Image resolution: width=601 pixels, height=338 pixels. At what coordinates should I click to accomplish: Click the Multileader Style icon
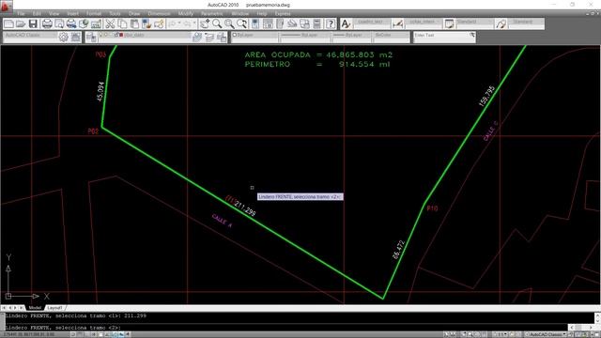(501, 24)
